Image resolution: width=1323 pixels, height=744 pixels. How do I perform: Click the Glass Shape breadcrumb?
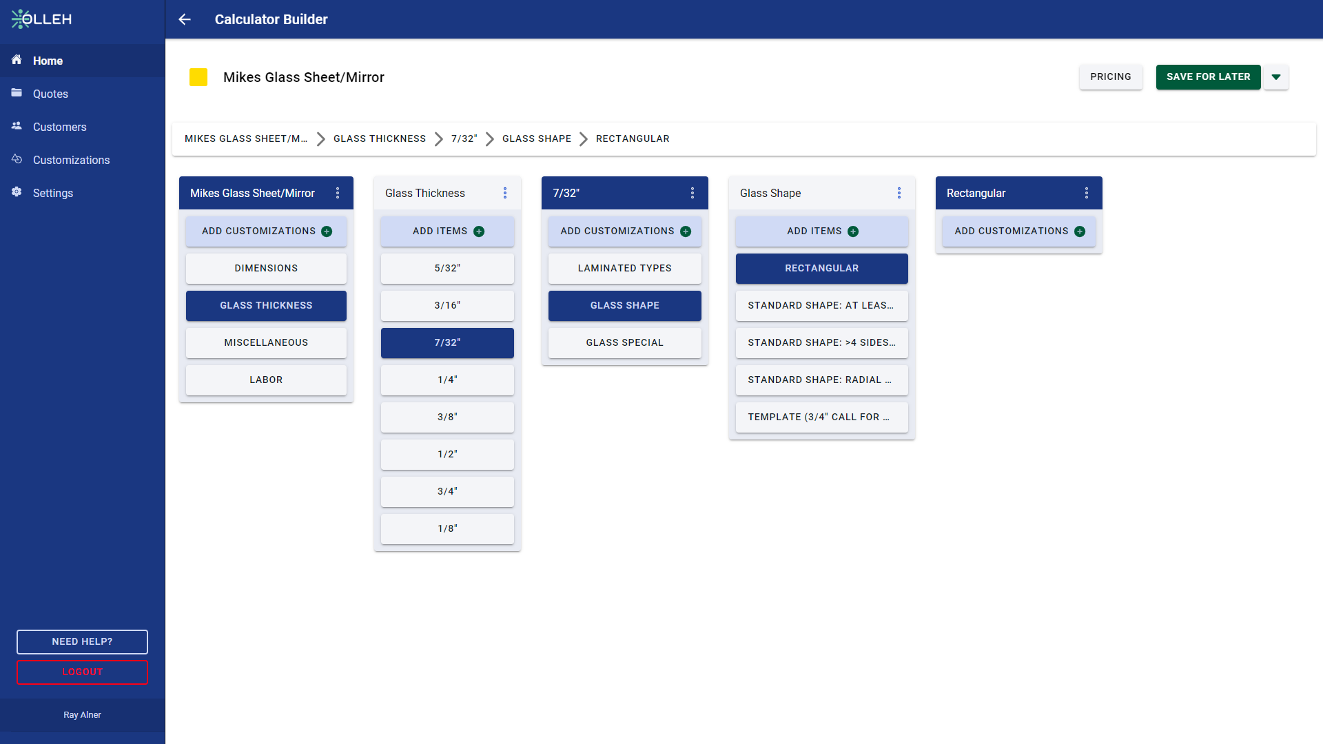(x=537, y=139)
